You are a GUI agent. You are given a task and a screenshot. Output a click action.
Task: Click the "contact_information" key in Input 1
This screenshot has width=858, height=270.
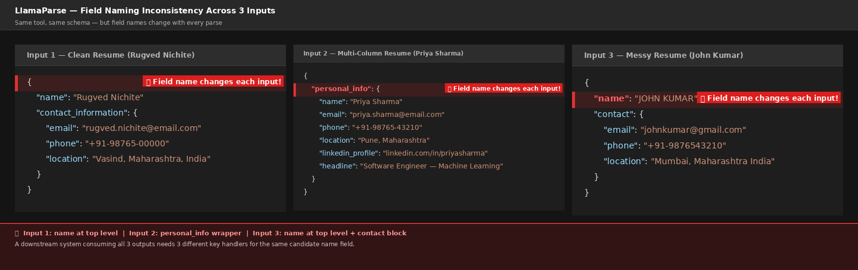tap(82, 113)
